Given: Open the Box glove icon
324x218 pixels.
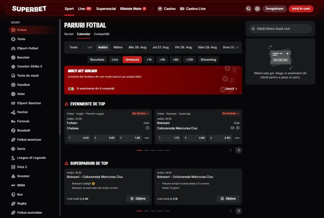Looking at the screenshot, I should point(13,194).
